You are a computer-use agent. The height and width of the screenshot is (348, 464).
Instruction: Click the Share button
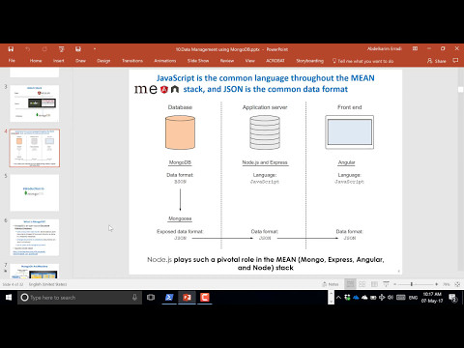point(437,61)
